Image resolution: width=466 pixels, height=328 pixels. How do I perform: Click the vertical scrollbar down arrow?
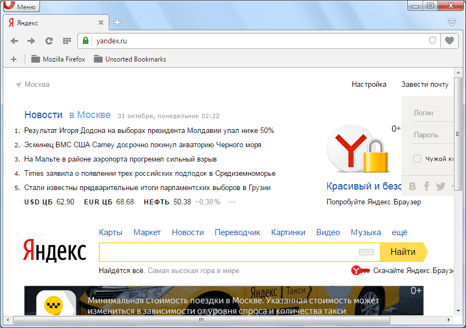pyautogui.click(x=458, y=311)
